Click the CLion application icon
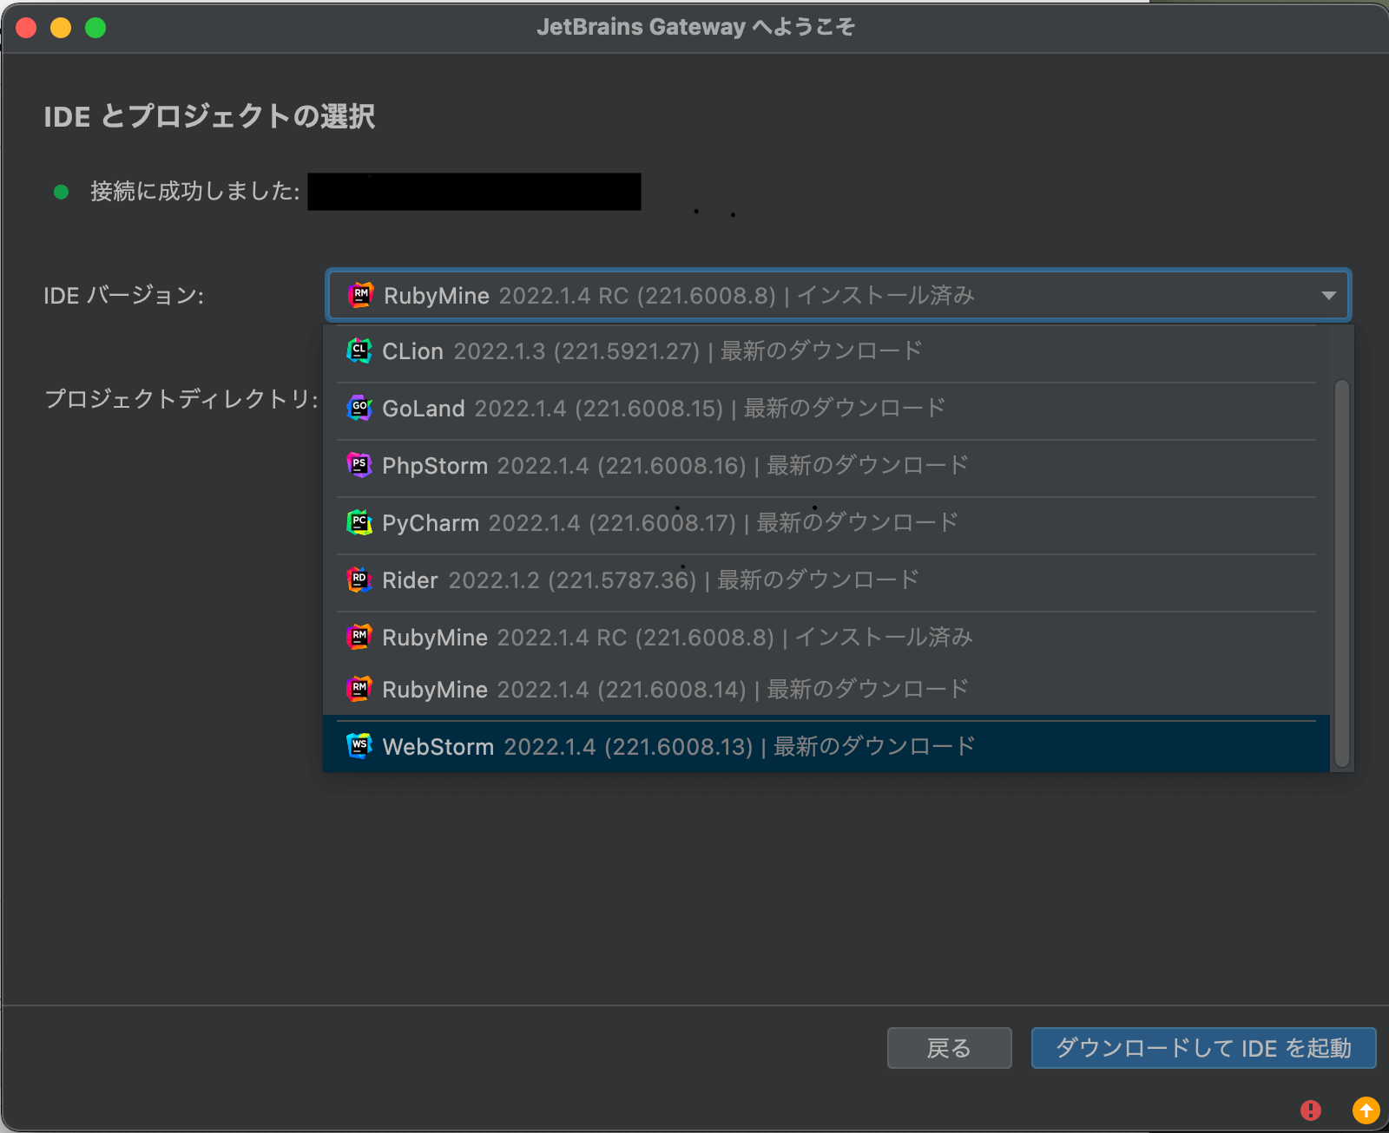Image resolution: width=1389 pixels, height=1133 pixels. pos(359,350)
